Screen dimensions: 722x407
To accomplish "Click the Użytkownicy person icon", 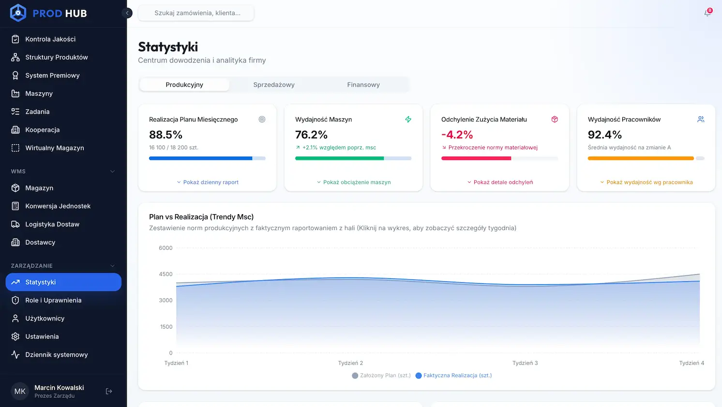I will [x=15, y=319].
